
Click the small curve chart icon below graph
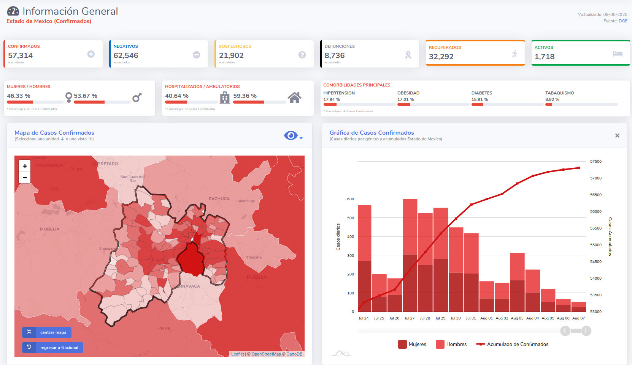click(341, 353)
